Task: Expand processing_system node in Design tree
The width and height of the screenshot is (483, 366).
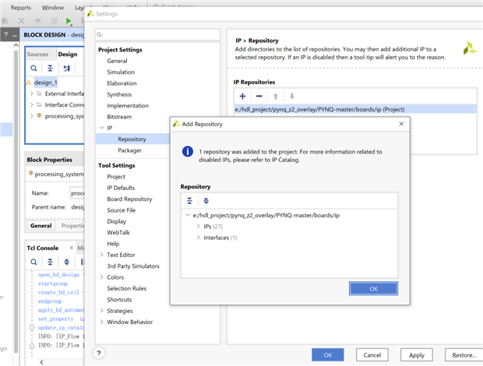Action: (31, 116)
